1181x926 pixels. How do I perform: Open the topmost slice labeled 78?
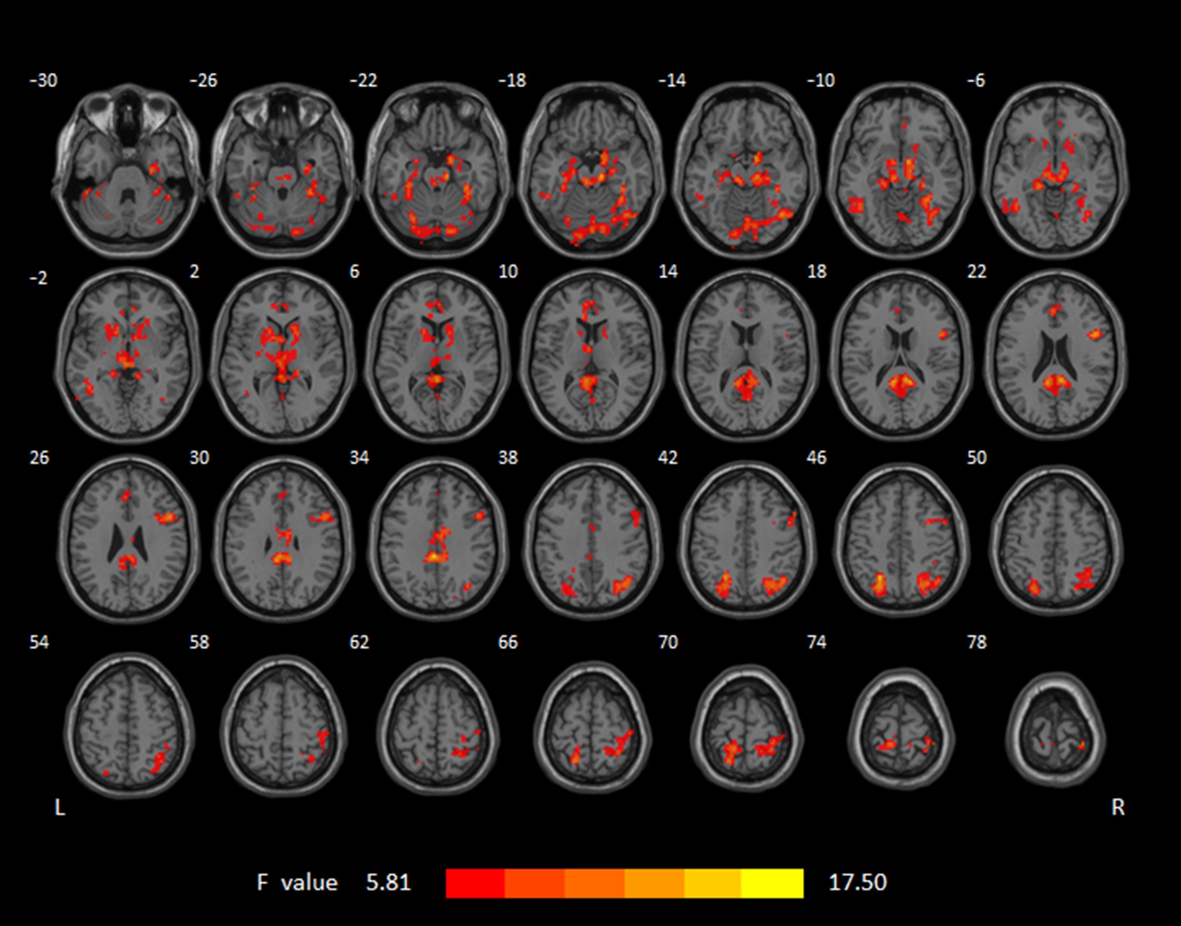point(1055,728)
